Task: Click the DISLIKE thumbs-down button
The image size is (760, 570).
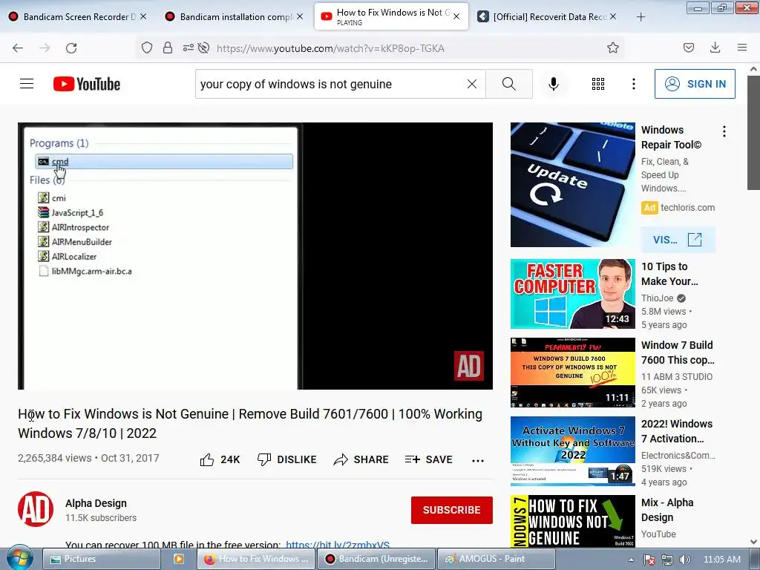Action: (287, 459)
